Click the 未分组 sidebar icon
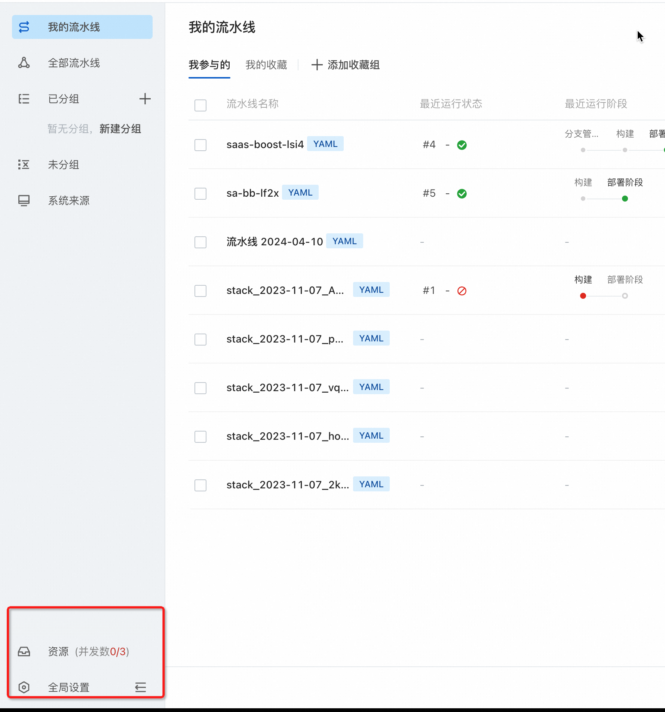The width and height of the screenshot is (665, 712). tap(24, 165)
